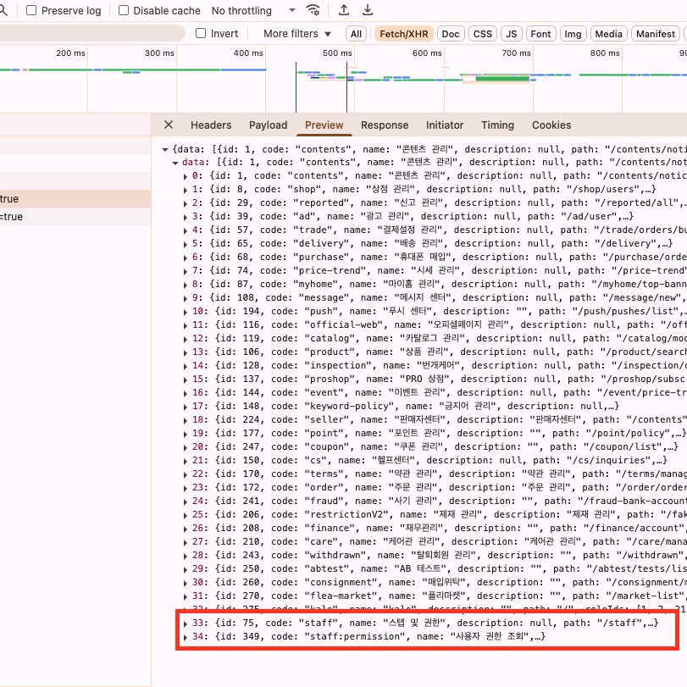Expand item 15 with code "proshop"

point(186,380)
